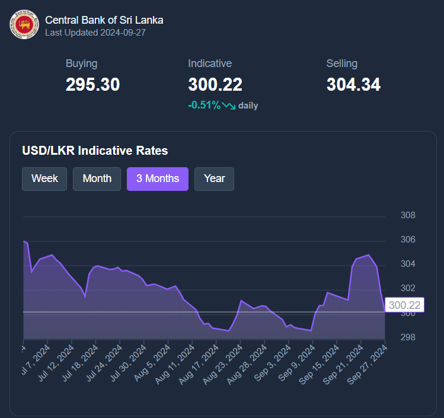Click the Central Bank of Sri Lanka logo

point(24,25)
